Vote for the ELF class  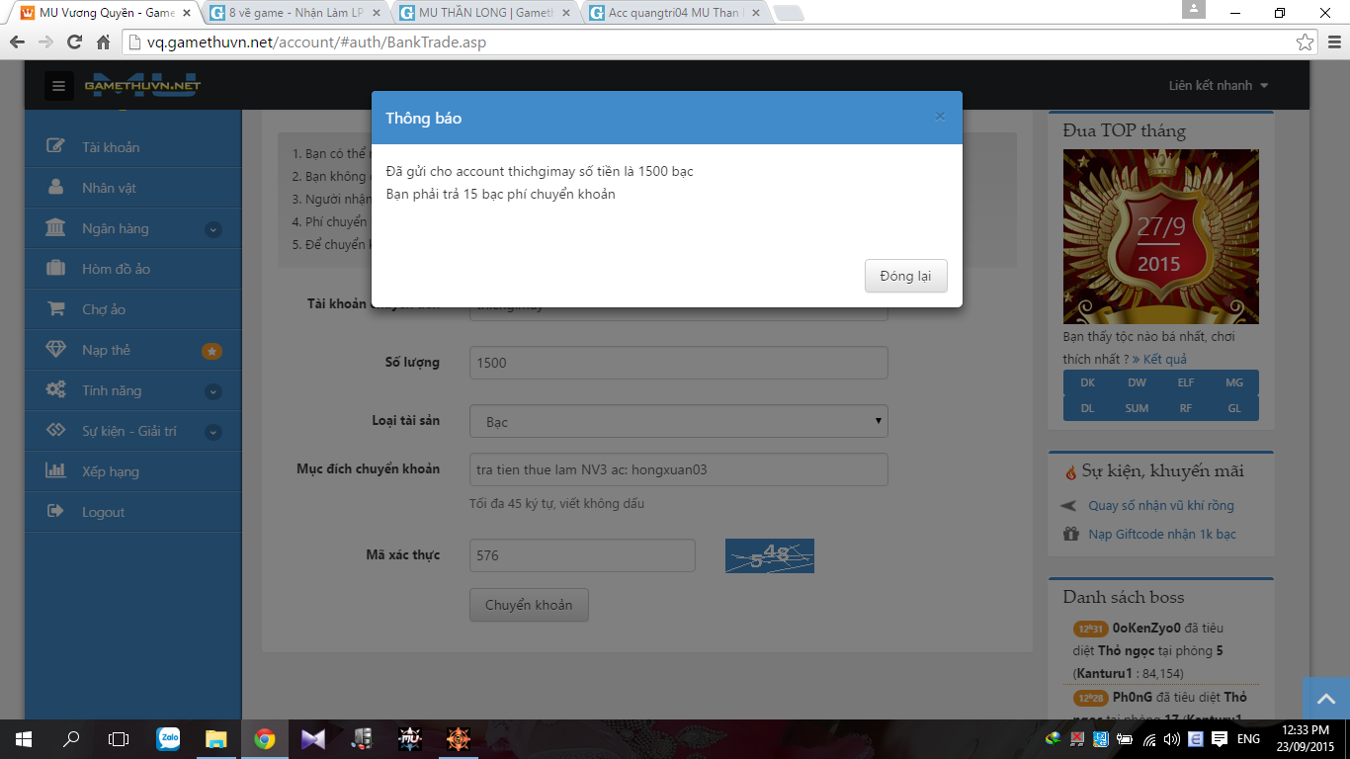pos(1185,382)
